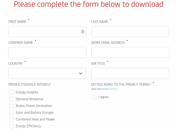Image resolution: width=184 pixels, height=138 pixels.
Task: Click the I agree label text
Action: coord(103,97)
